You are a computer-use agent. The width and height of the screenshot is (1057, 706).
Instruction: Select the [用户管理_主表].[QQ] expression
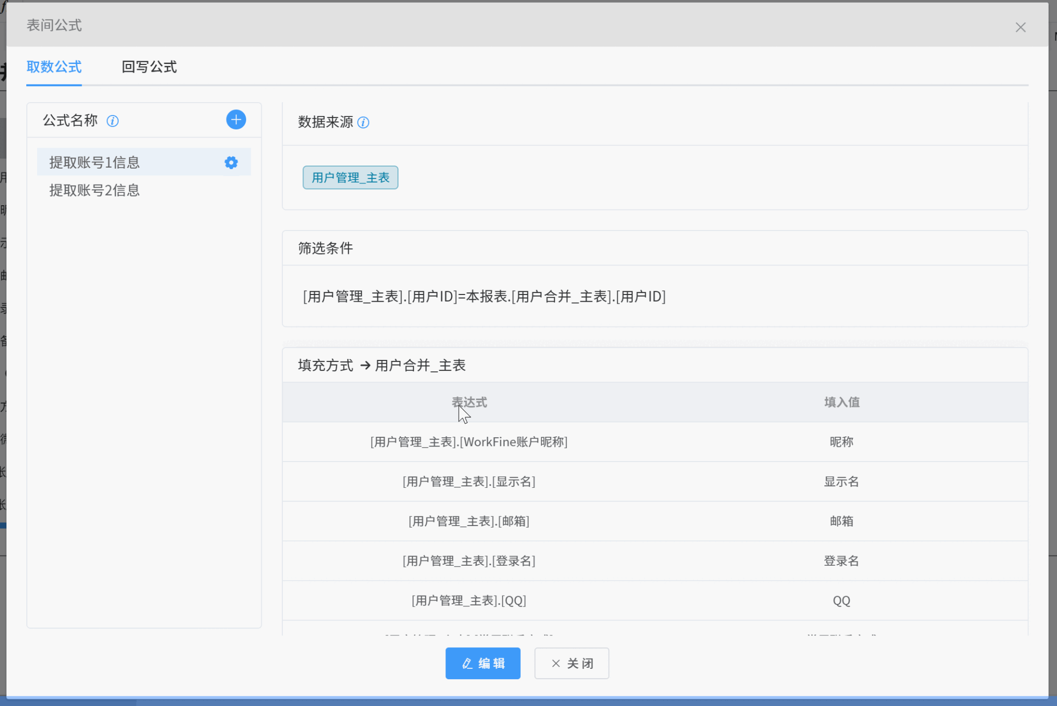point(469,601)
